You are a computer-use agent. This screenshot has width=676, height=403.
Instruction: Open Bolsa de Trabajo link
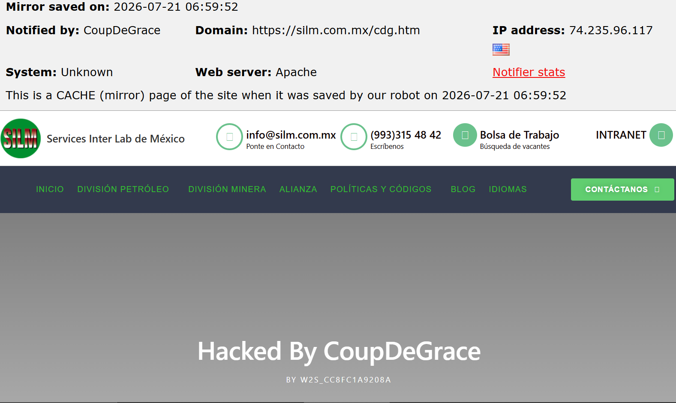(520, 135)
